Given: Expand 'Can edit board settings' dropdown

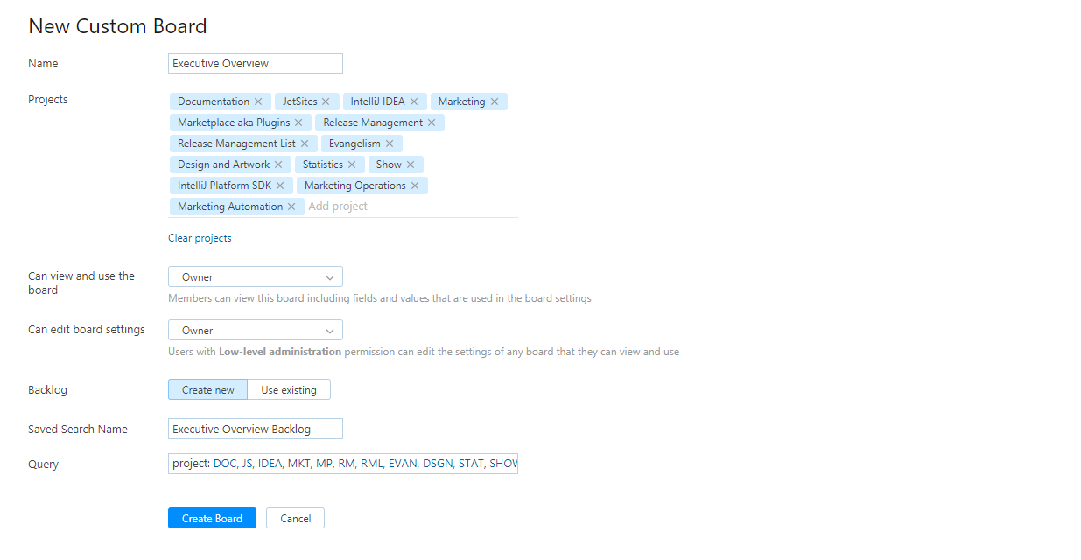Looking at the screenshot, I should [x=256, y=331].
